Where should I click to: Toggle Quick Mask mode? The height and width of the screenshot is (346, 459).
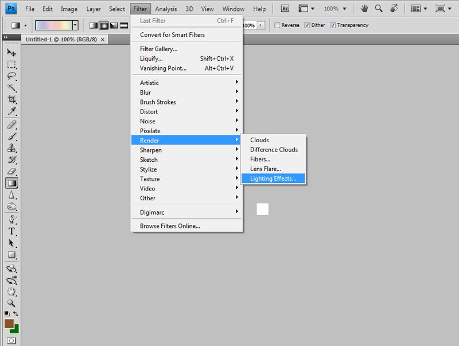11,341
